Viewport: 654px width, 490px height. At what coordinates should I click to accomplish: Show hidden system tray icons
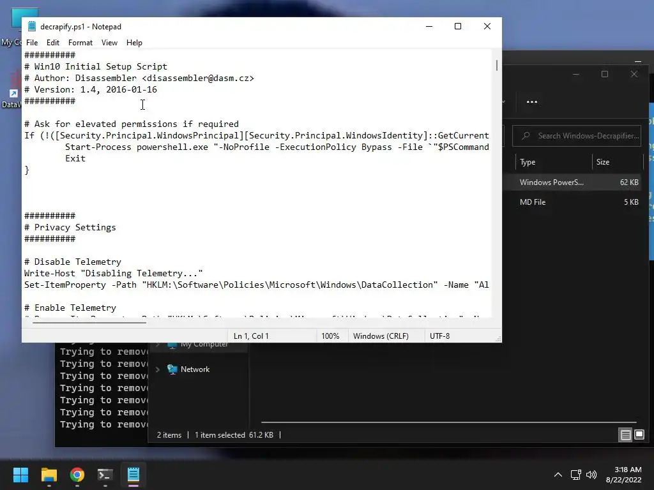[558, 475]
